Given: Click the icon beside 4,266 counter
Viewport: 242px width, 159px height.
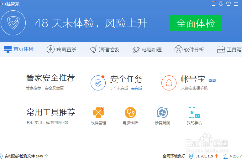Looking at the screenshot, I should 225,156.
